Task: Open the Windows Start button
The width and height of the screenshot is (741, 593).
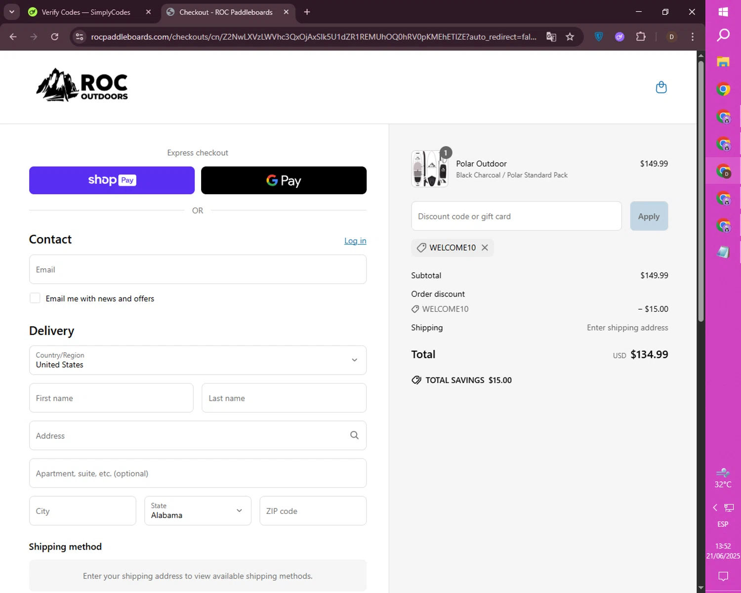Action: point(723,12)
